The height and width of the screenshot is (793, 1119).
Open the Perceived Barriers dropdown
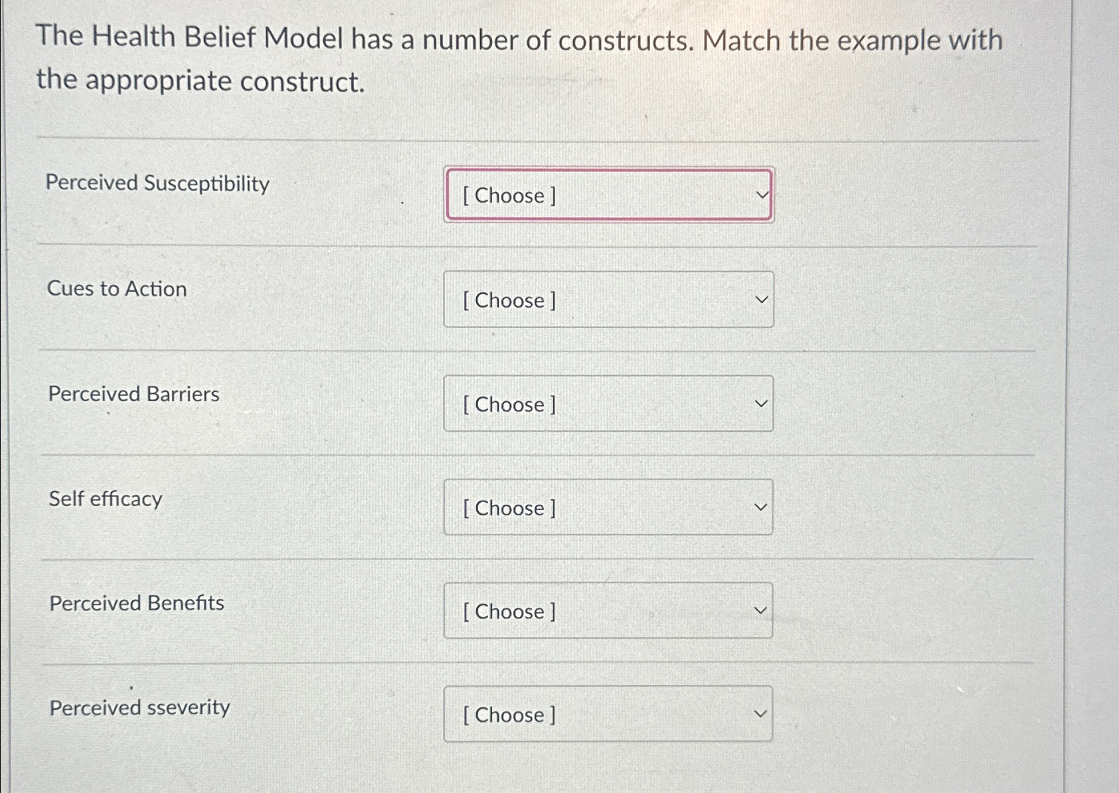(608, 404)
